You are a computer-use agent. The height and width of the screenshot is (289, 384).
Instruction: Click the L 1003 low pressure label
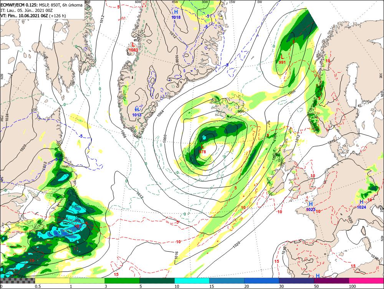tap(134, 47)
